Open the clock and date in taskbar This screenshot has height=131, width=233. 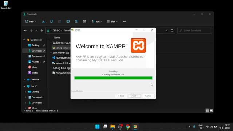coord(225,127)
